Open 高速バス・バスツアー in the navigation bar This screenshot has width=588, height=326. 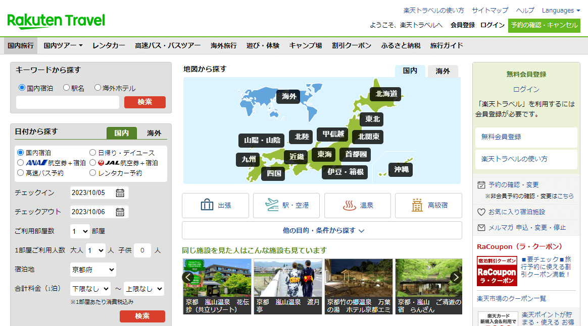coord(168,45)
